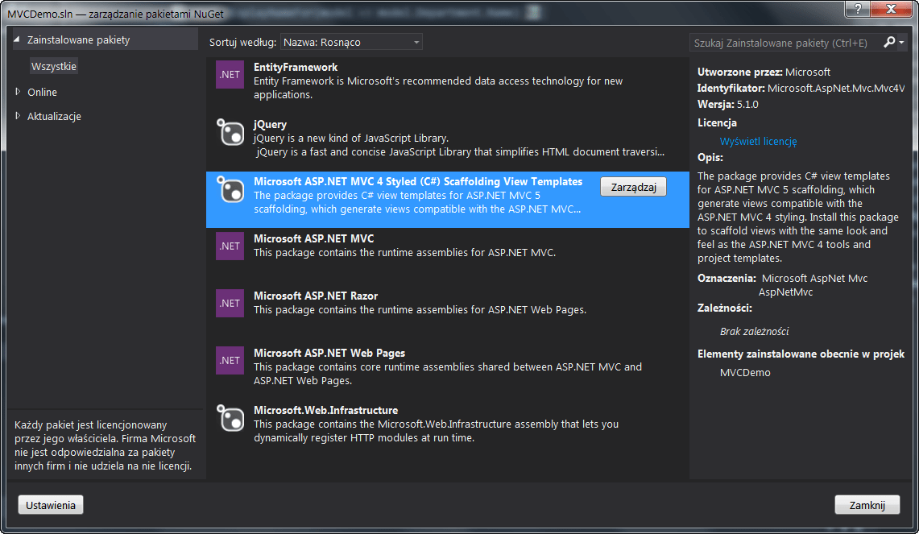This screenshot has width=919, height=534.
Task: Collapse the Zainstalowane pakiety section
Action: pyautogui.click(x=17, y=39)
